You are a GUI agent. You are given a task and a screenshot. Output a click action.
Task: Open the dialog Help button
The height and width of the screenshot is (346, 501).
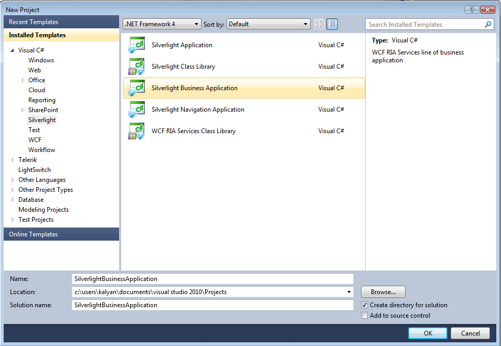coord(472,9)
